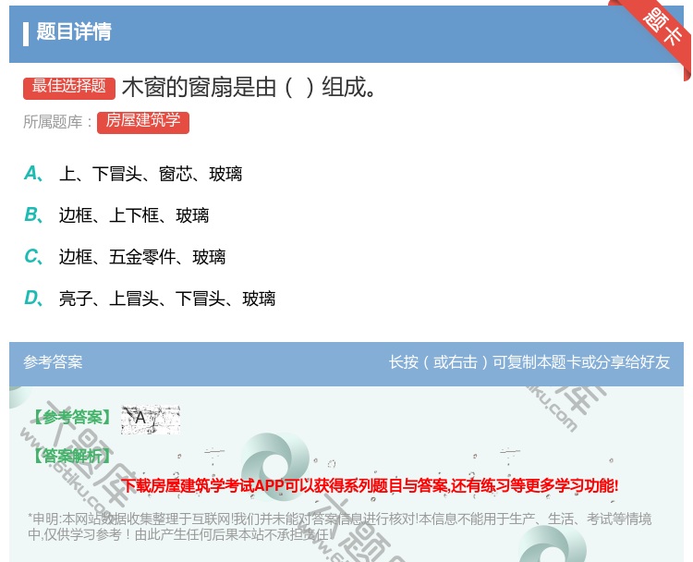The image size is (693, 562).
Task: Select option D 亮子、上冒头、下冒头、玻璃
Action: (150, 299)
